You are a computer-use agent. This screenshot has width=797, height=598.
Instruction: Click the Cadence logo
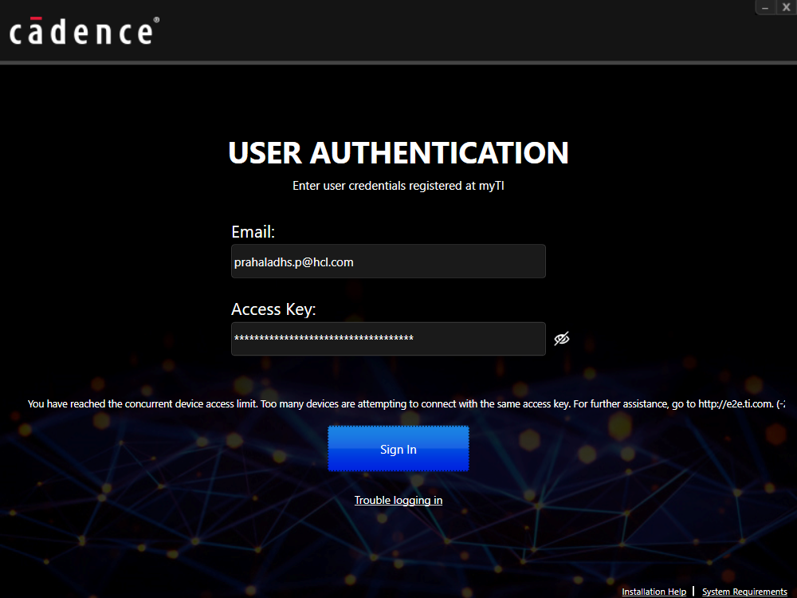point(84,31)
